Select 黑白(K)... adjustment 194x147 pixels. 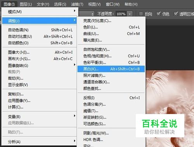[x=111, y=69]
